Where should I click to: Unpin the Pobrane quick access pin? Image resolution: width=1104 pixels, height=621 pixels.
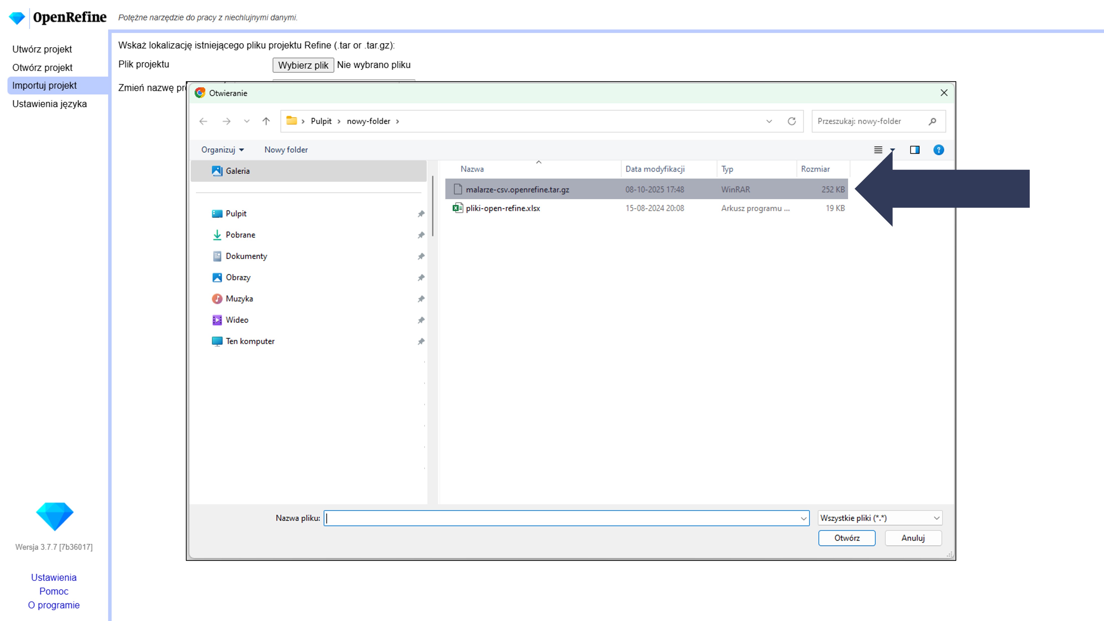421,235
